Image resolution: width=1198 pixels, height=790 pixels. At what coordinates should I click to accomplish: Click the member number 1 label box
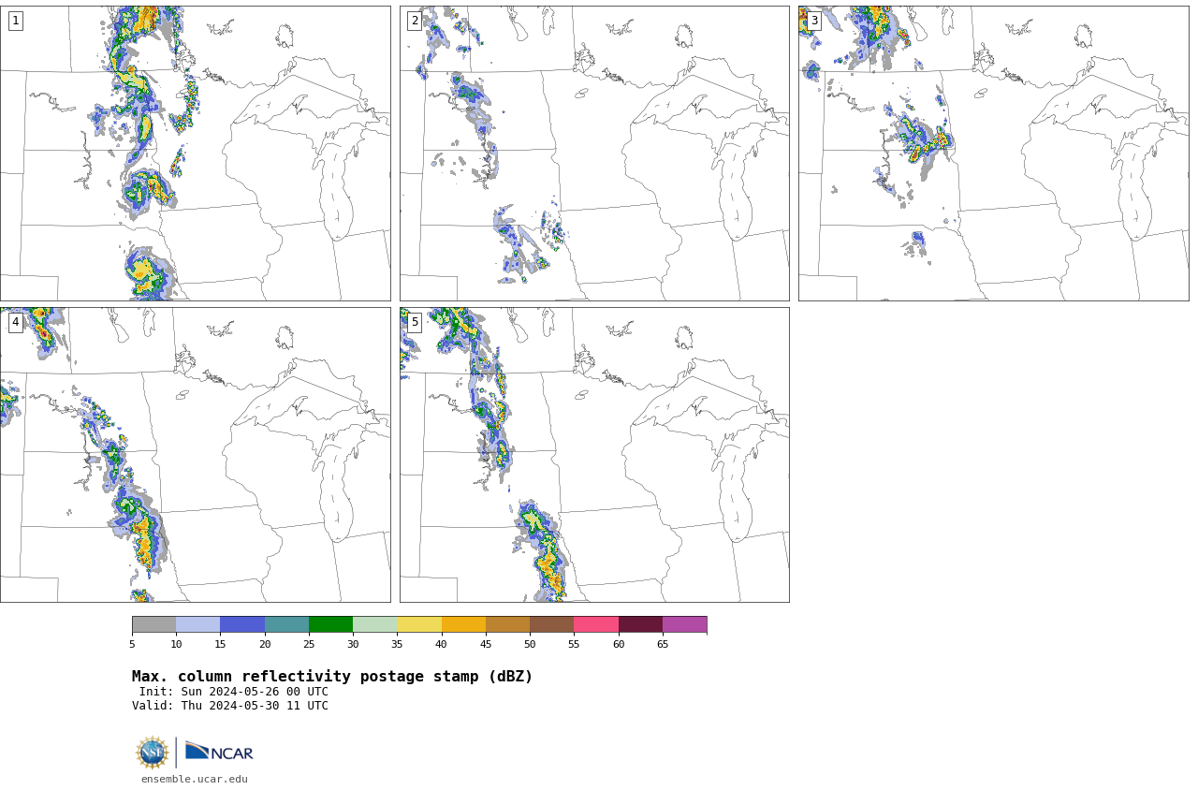pyautogui.click(x=15, y=21)
